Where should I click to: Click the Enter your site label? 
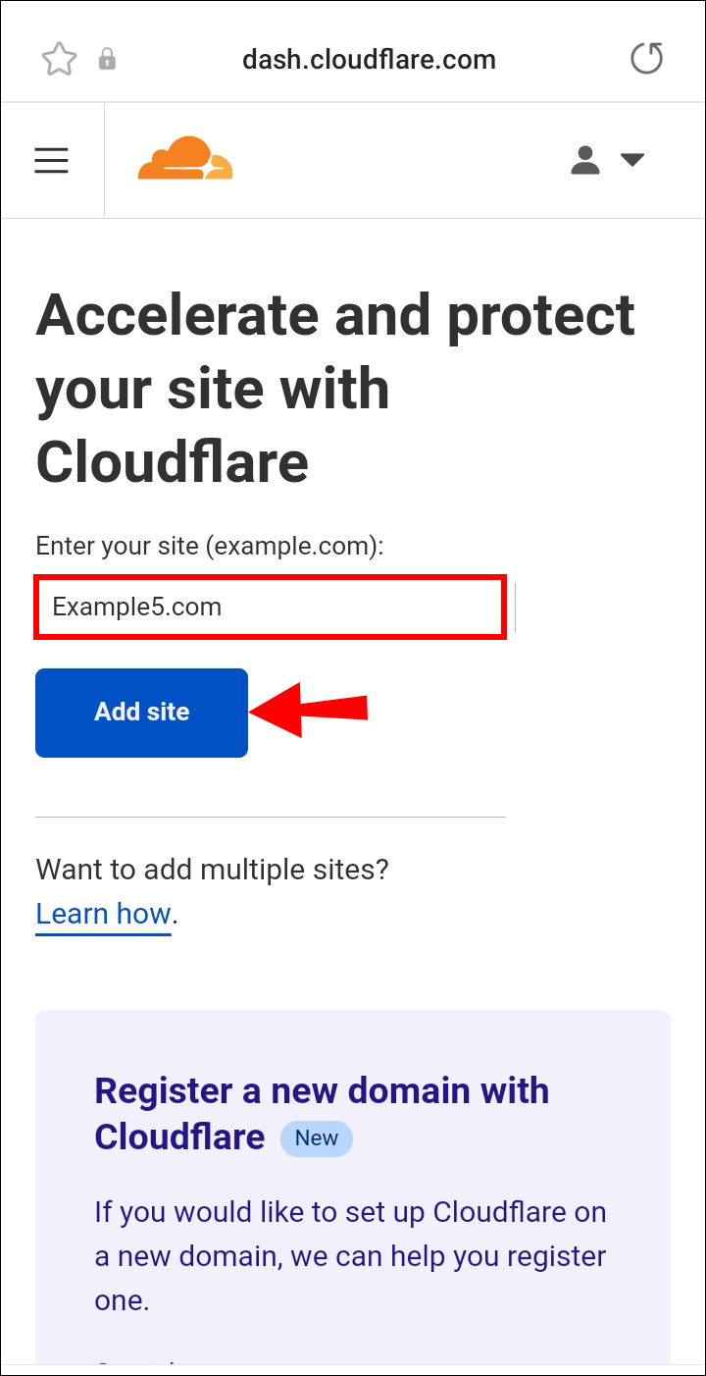(209, 547)
